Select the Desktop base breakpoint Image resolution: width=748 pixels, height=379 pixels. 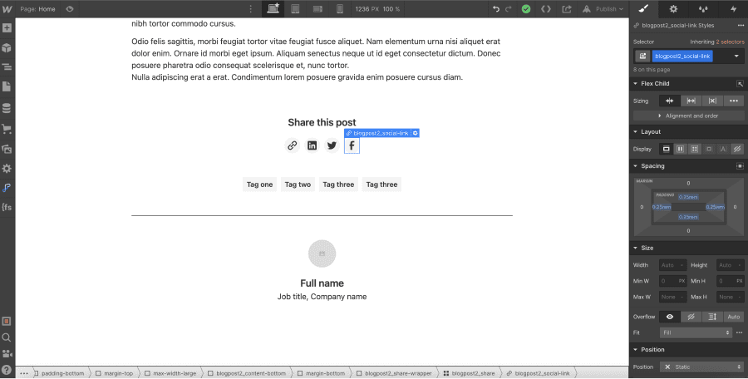coord(273,8)
